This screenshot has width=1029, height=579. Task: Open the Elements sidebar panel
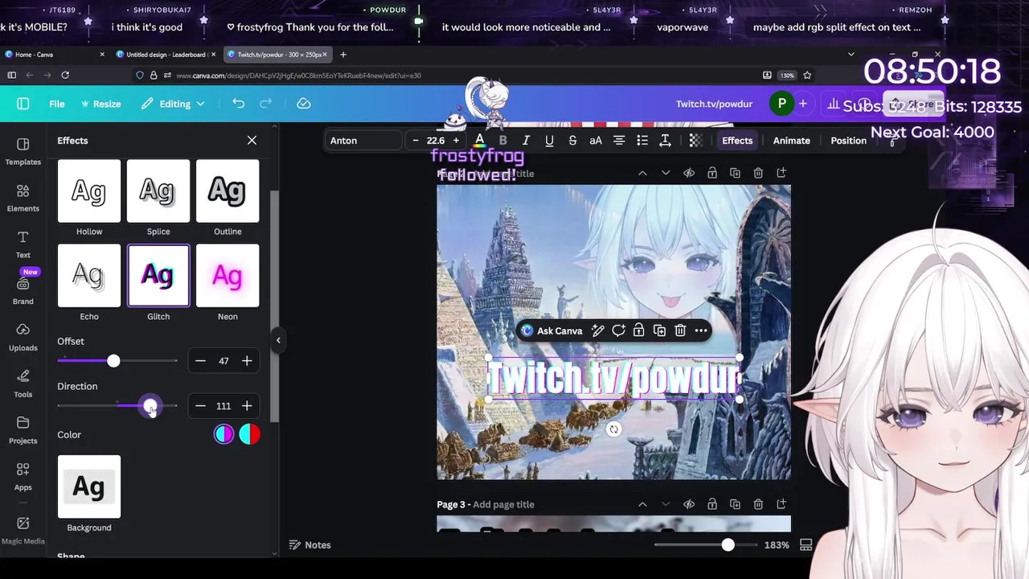click(x=23, y=197)
